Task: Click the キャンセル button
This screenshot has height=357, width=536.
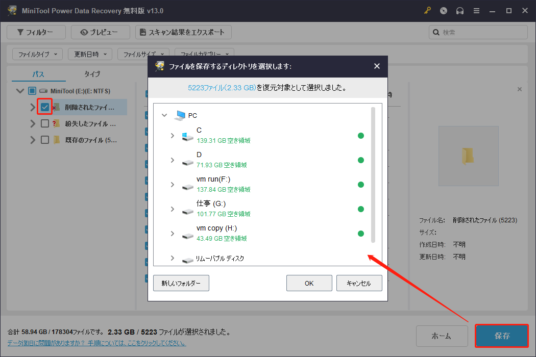Action: click(359, 283)
